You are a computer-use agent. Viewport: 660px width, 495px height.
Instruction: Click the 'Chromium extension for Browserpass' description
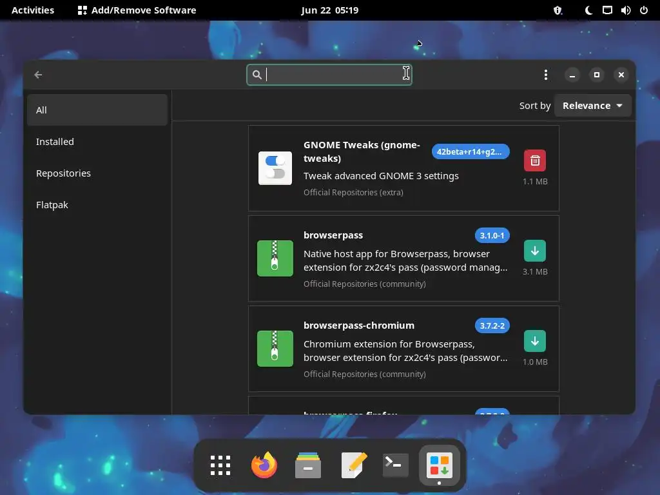click(405, 351)
